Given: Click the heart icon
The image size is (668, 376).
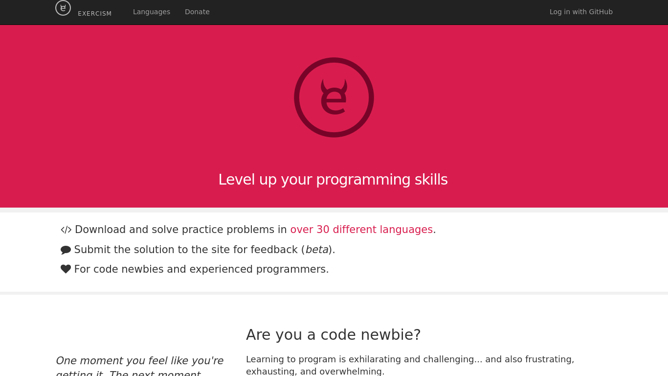Looking at the screenshot, I should (x=66, y=269).
